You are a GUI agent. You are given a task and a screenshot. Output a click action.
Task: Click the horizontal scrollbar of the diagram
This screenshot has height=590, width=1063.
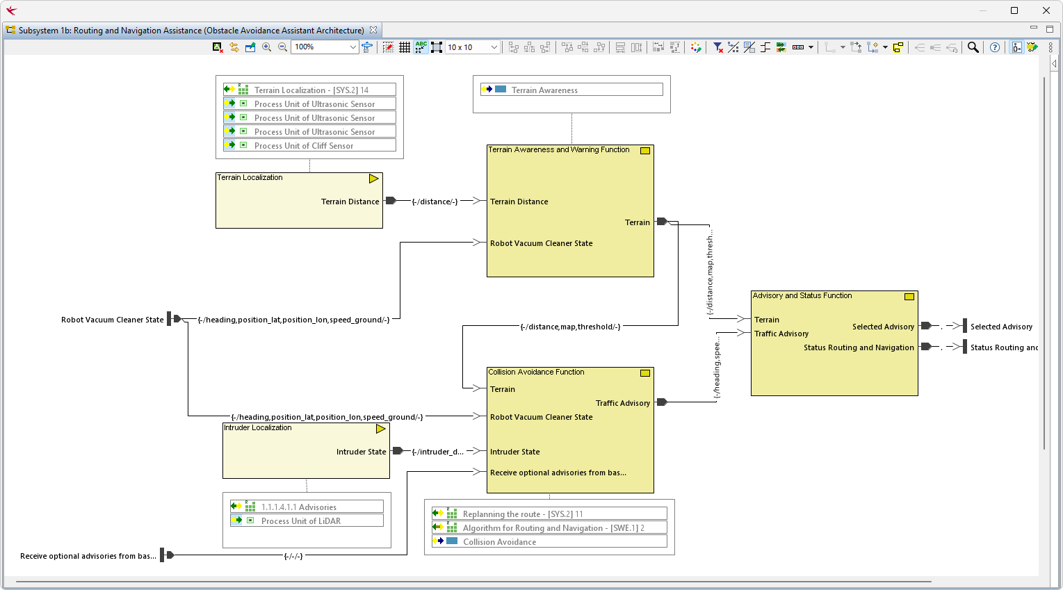[473, 581]
